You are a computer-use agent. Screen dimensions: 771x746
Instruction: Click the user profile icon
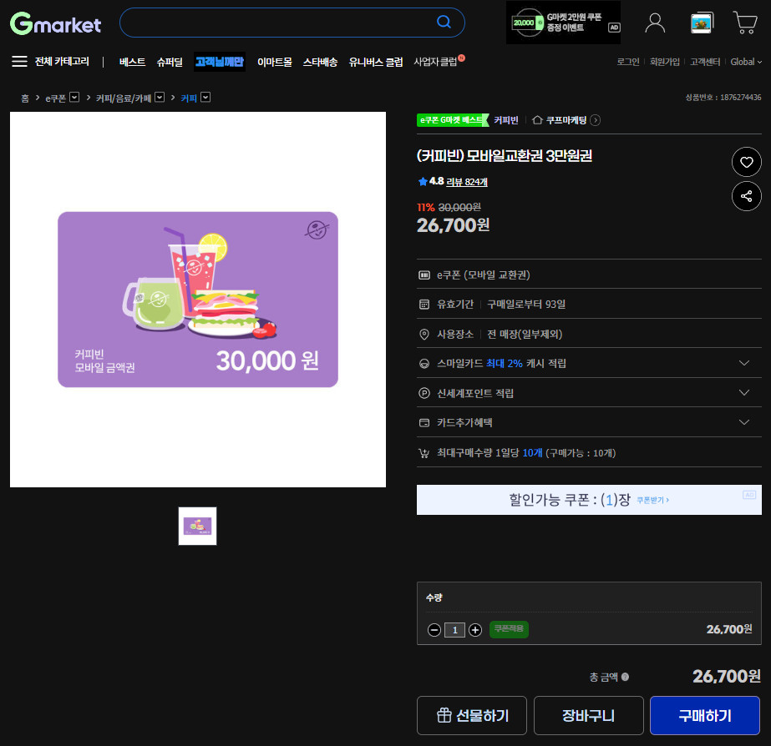(655, 23)
